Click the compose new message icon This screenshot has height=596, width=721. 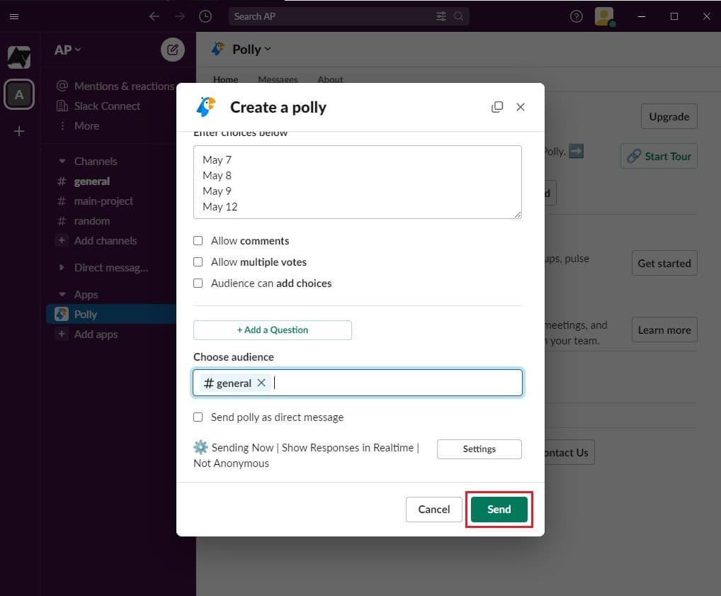click(x=172, y=50)
